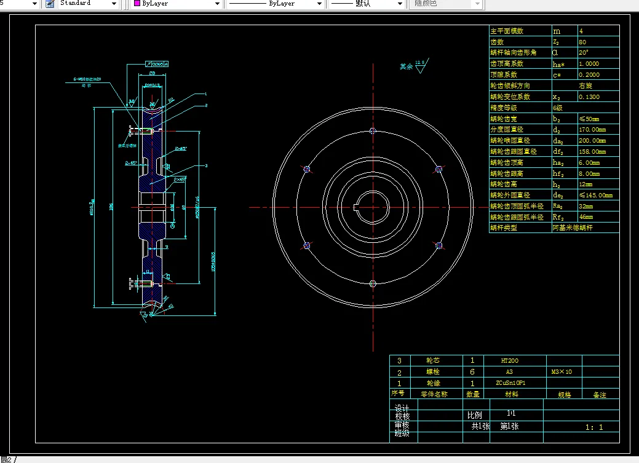Select the bottom bolt hole on the gear
639x463 pixels.
coord(373,283)
